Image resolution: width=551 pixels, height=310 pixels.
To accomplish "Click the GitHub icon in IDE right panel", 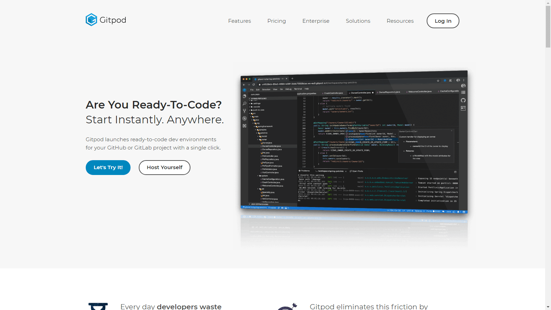I will pyautogui.click(x=463, y=100).
